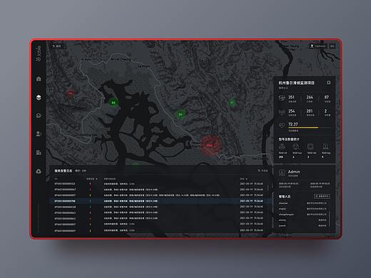The height and width of the screenshot is (278, 371).
Task: Click the small button right of user account
Action: click(x=332, y=46)
